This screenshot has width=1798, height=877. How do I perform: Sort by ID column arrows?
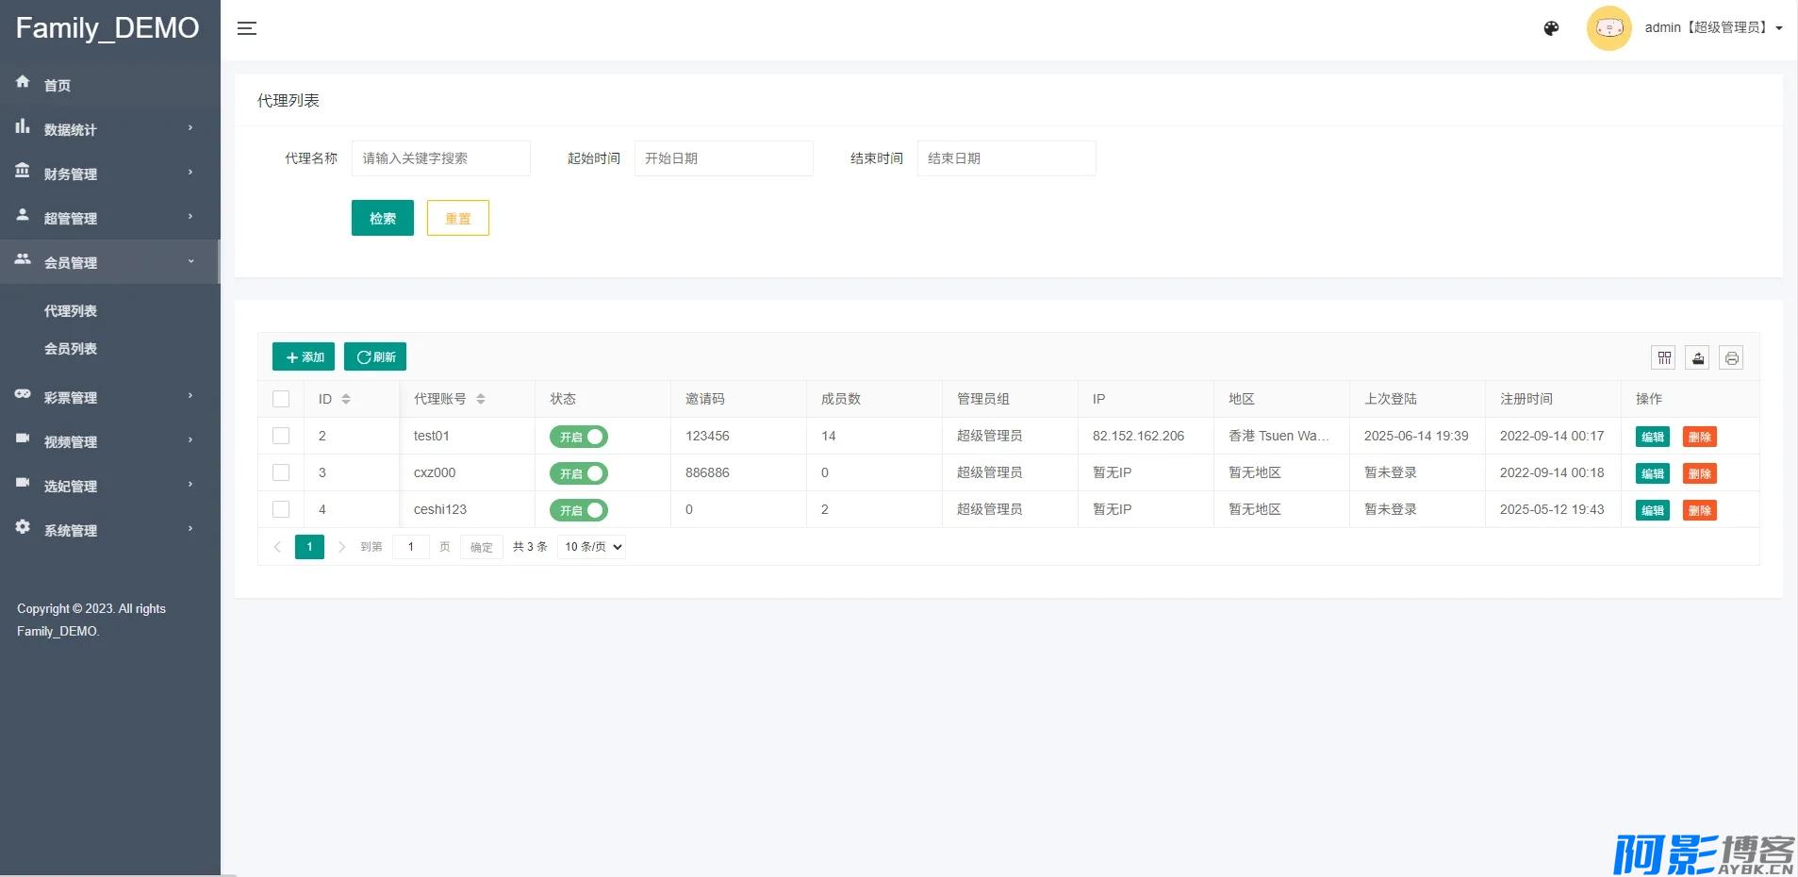coord(346,399)
